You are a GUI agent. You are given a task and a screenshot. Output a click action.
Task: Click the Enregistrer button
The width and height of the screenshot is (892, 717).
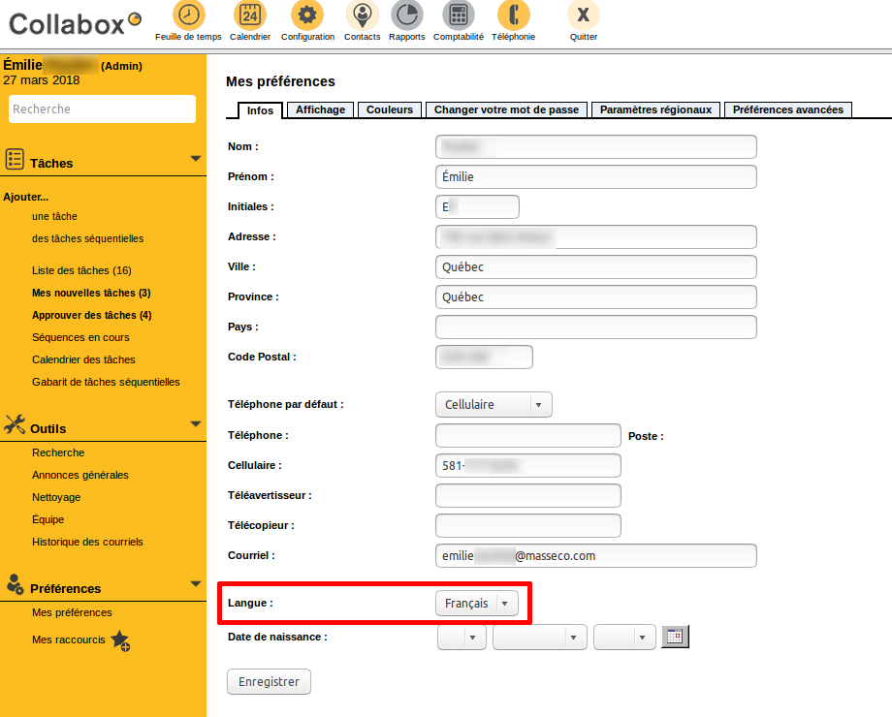269,681
